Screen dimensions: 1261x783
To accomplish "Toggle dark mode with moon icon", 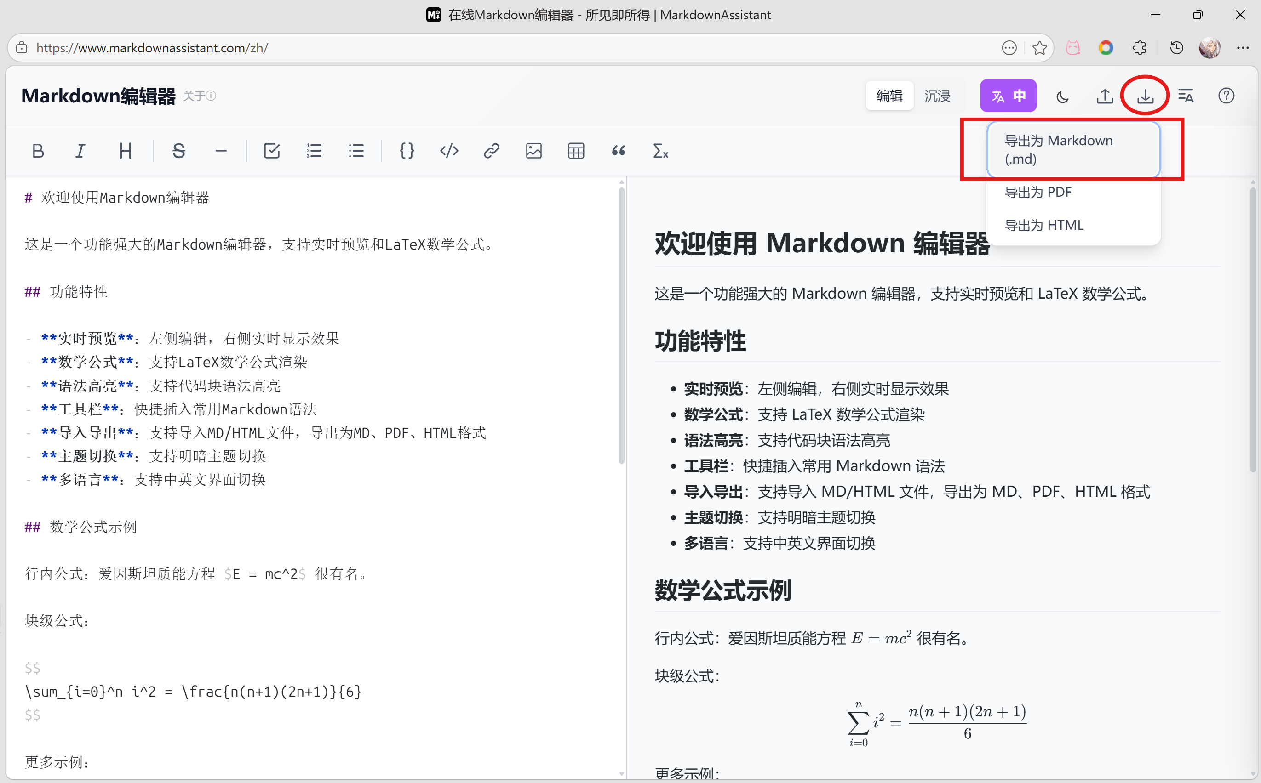I will coord(1062,96).
